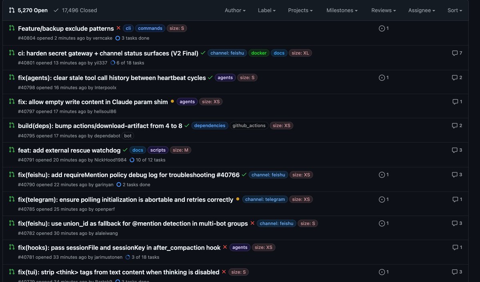Click comments icon on fix(hooks) PR
480x282 pixels.
(x=457, y=248)
